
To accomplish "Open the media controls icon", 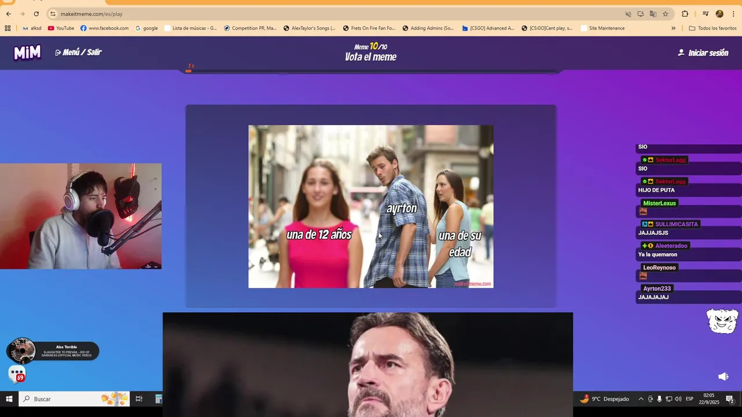I will pyautogui.click(x=705, y=14).
